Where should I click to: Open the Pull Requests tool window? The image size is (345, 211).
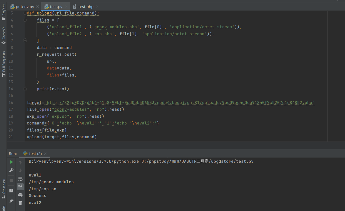(4, 64)
